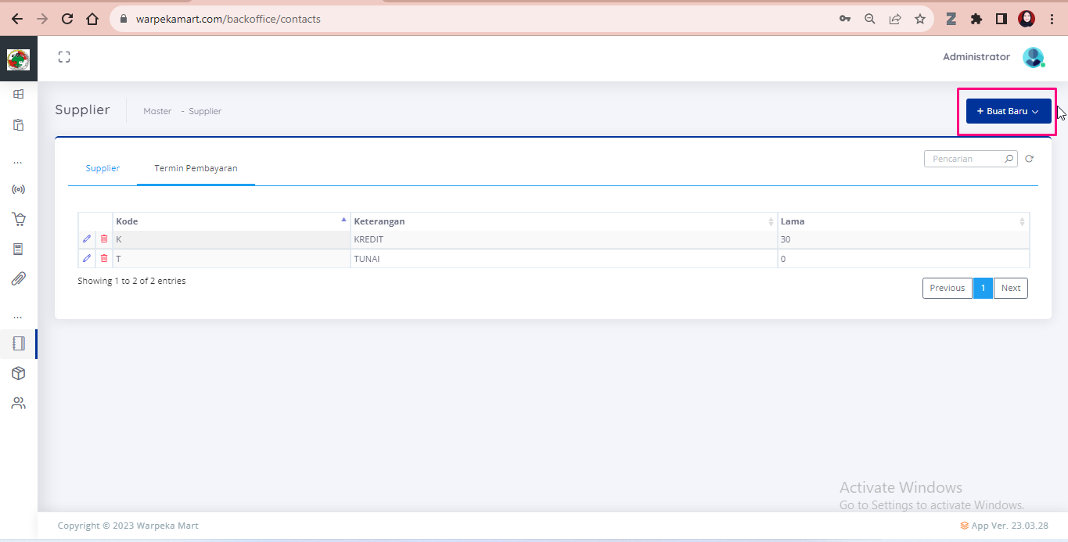This screenshot has width=1068, height=542.
Task: Open the box package sidebar icon
Action: 19,374
